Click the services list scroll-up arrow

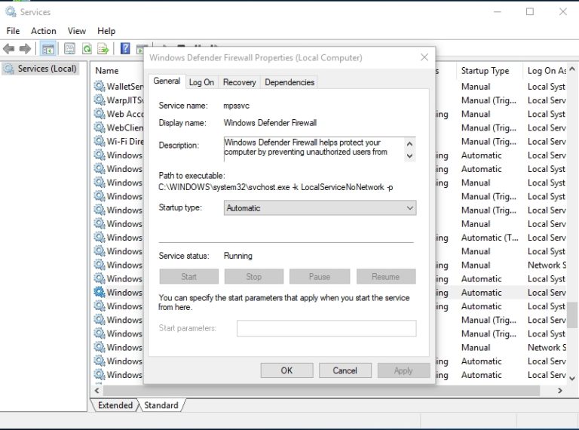point(572,69)
